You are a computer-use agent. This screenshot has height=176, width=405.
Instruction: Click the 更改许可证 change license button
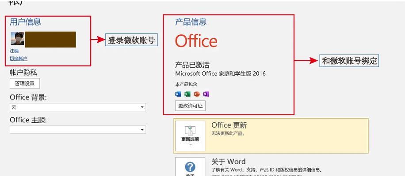point(191,106)
